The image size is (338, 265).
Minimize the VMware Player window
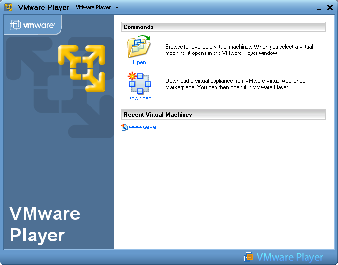(x=319, y=8)
